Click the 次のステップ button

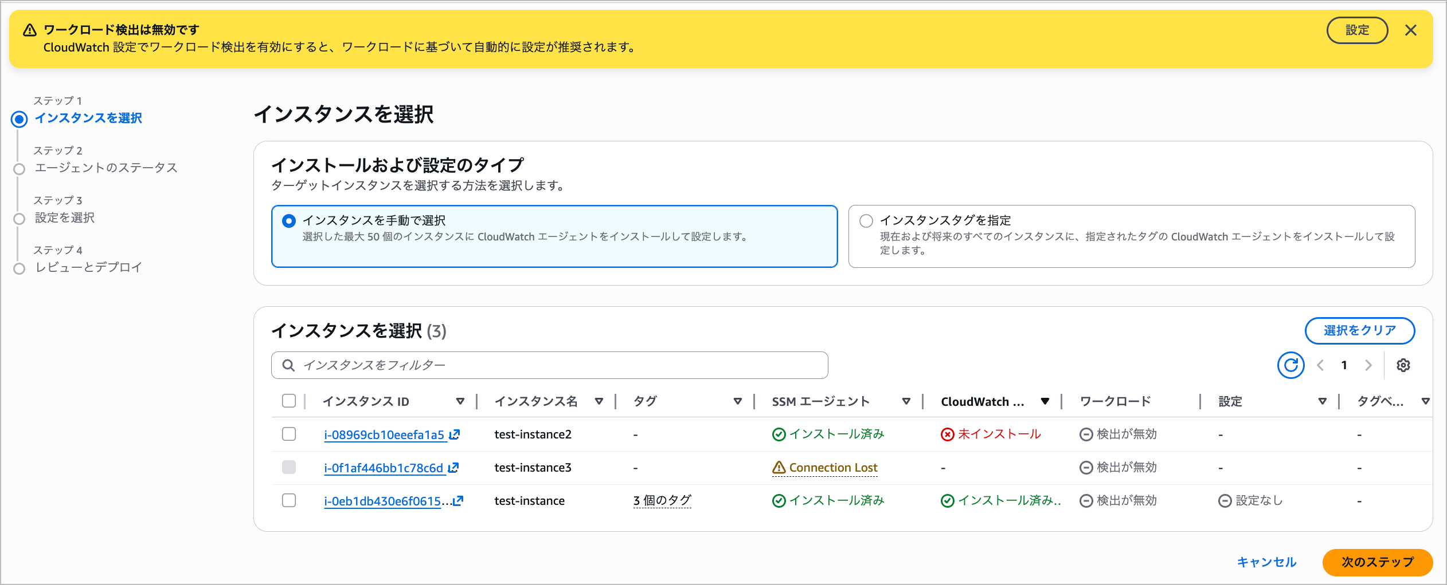[1377, 562]
